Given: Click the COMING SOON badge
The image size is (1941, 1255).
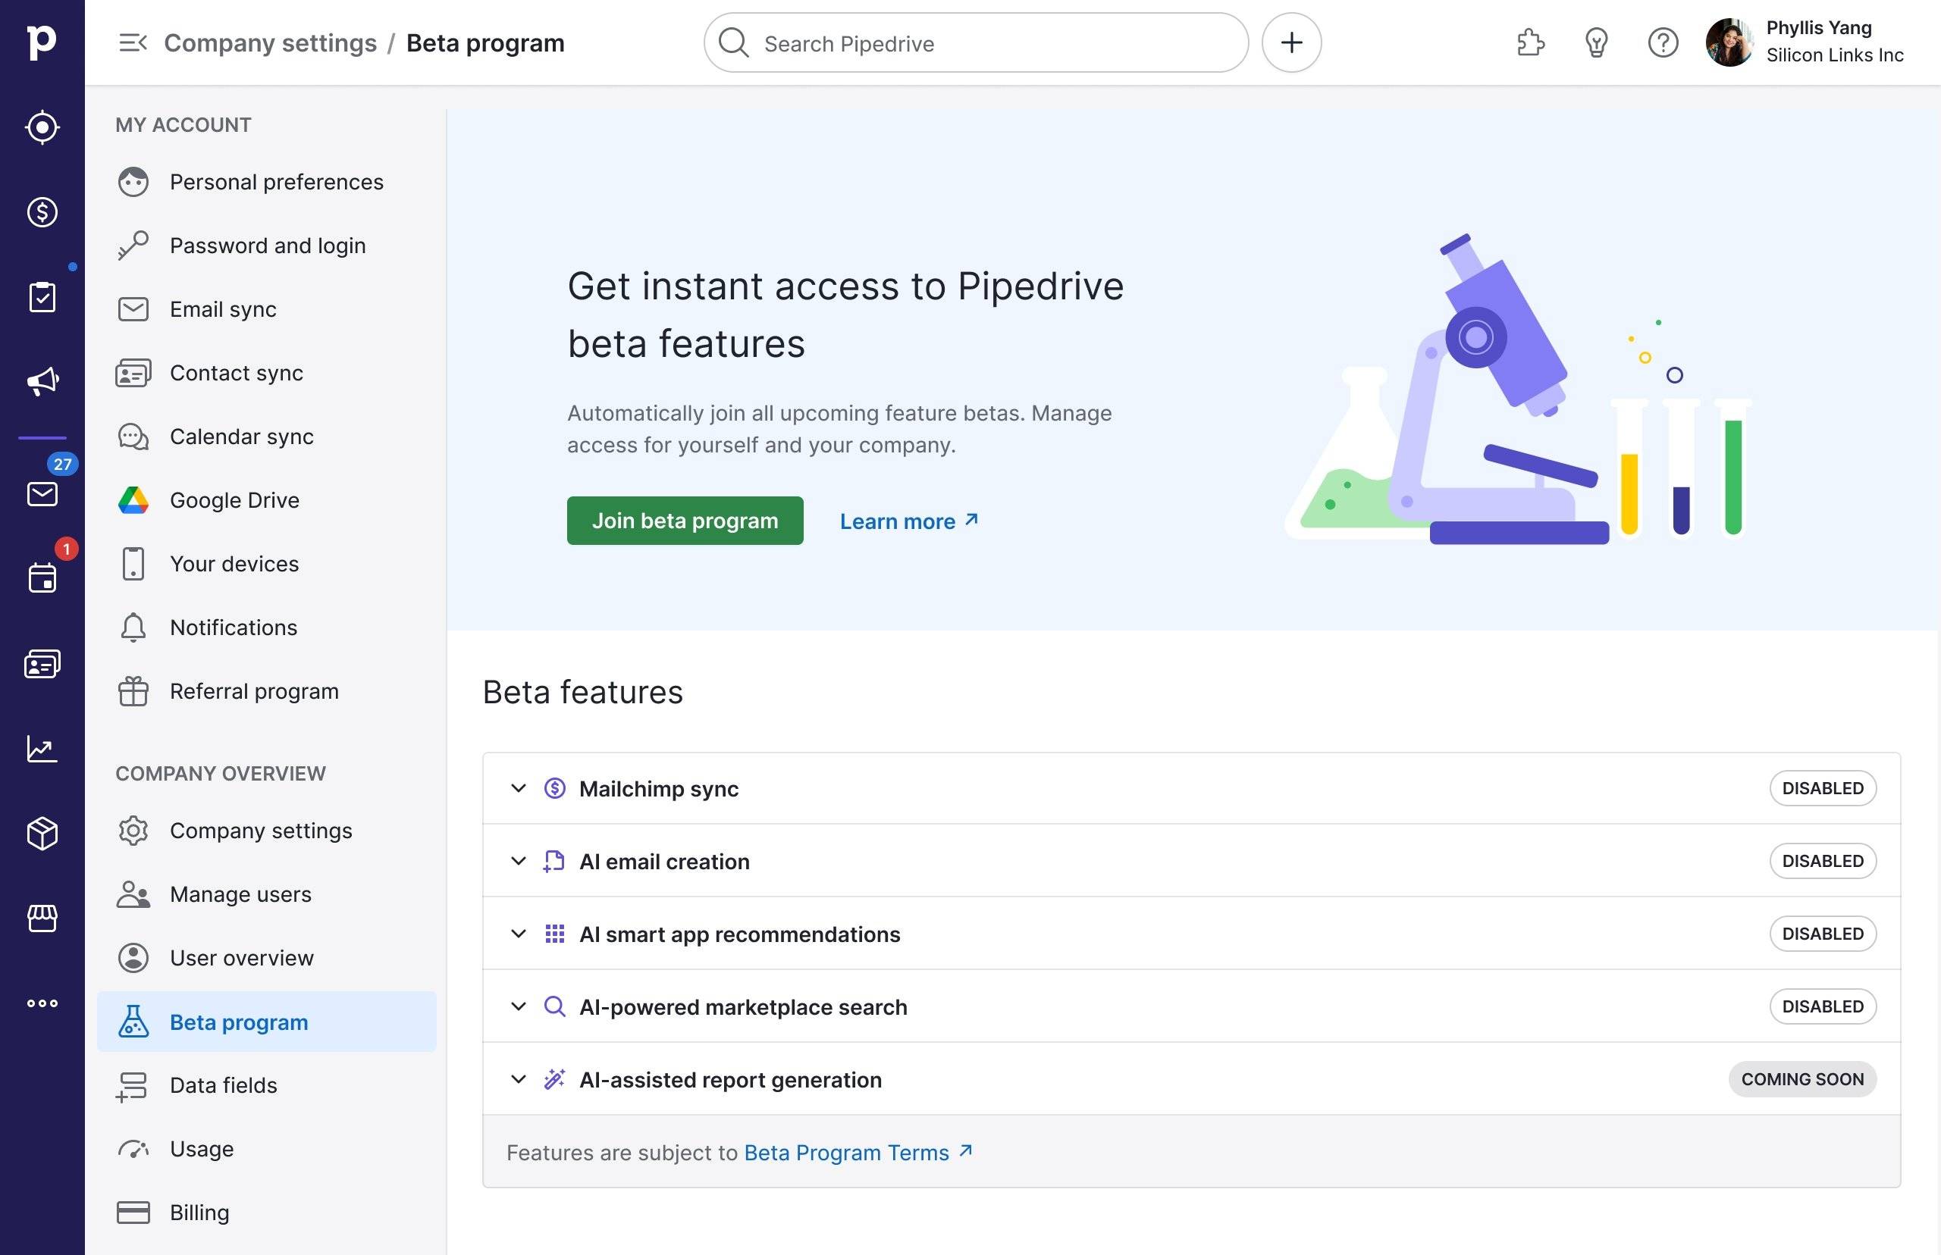Looking at the screenshot, I should [1801, 1080].
